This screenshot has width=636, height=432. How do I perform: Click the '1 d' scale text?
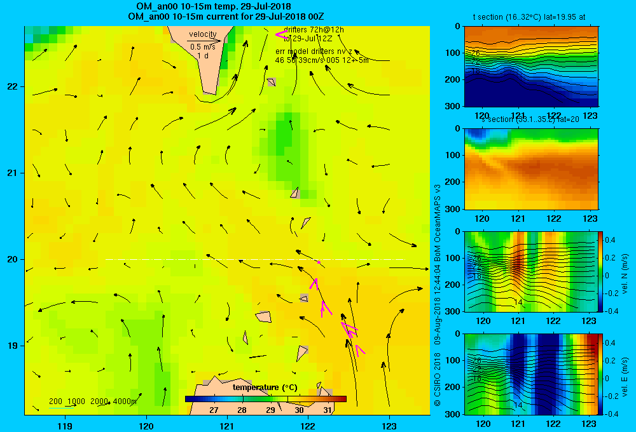[x=203, y=55]
